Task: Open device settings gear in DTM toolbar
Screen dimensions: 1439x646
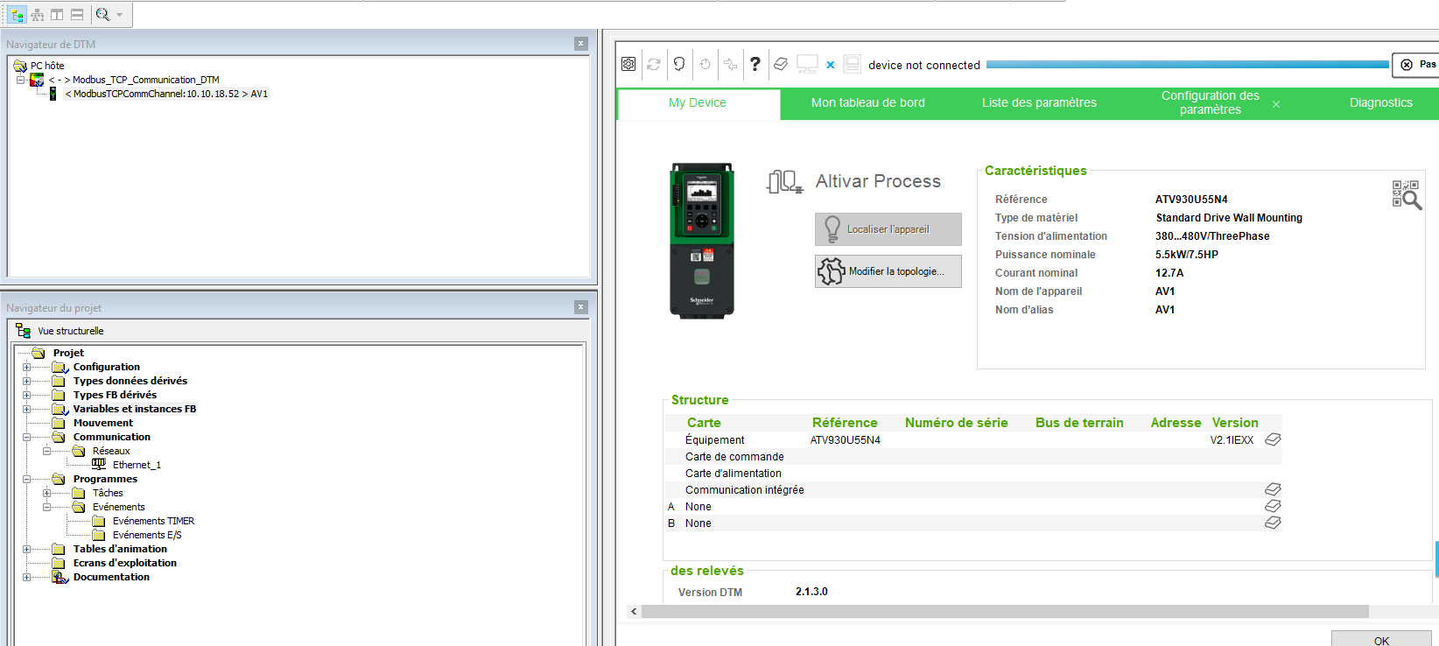Action: coord(628,64)
